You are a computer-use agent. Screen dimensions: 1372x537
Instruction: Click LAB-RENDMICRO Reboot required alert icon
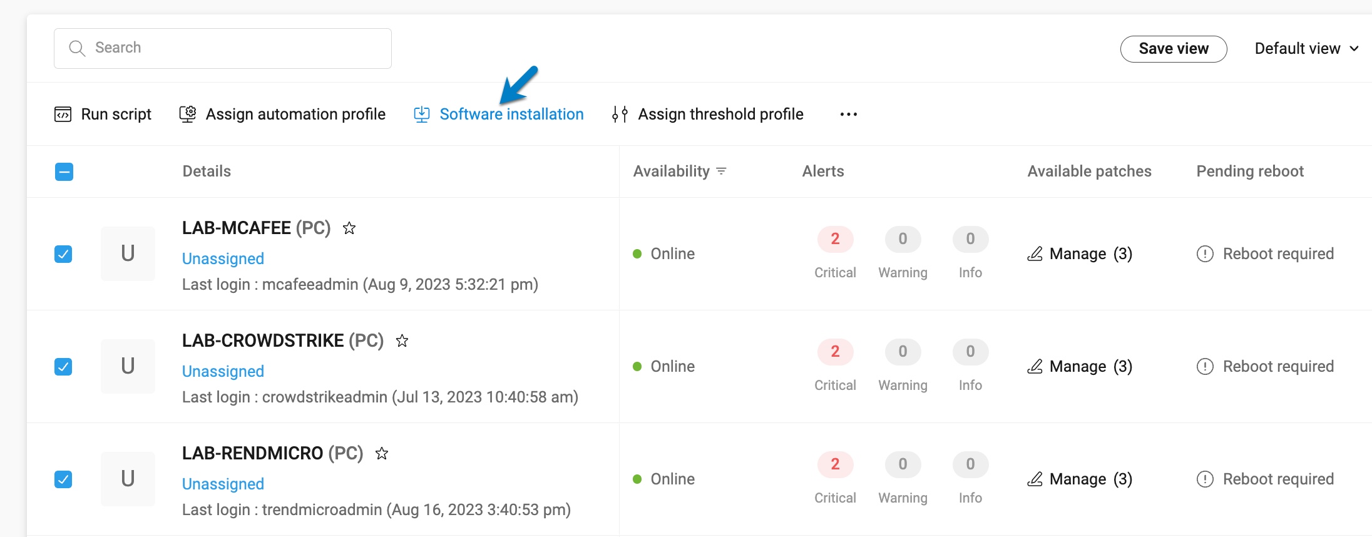point(1205,479)
